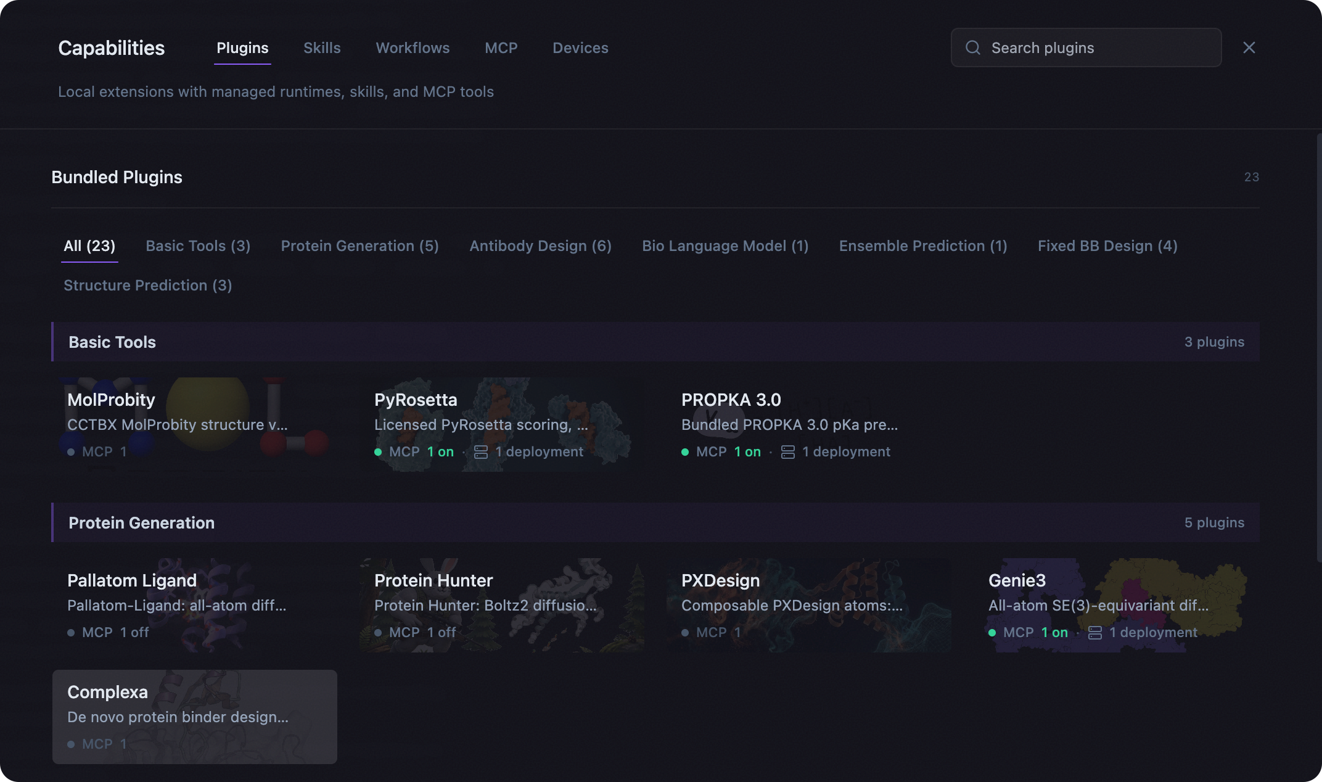Click the "1 on" MCP status on PROPKA 3.0
The image size is (1322, 782).
[747, 452]
